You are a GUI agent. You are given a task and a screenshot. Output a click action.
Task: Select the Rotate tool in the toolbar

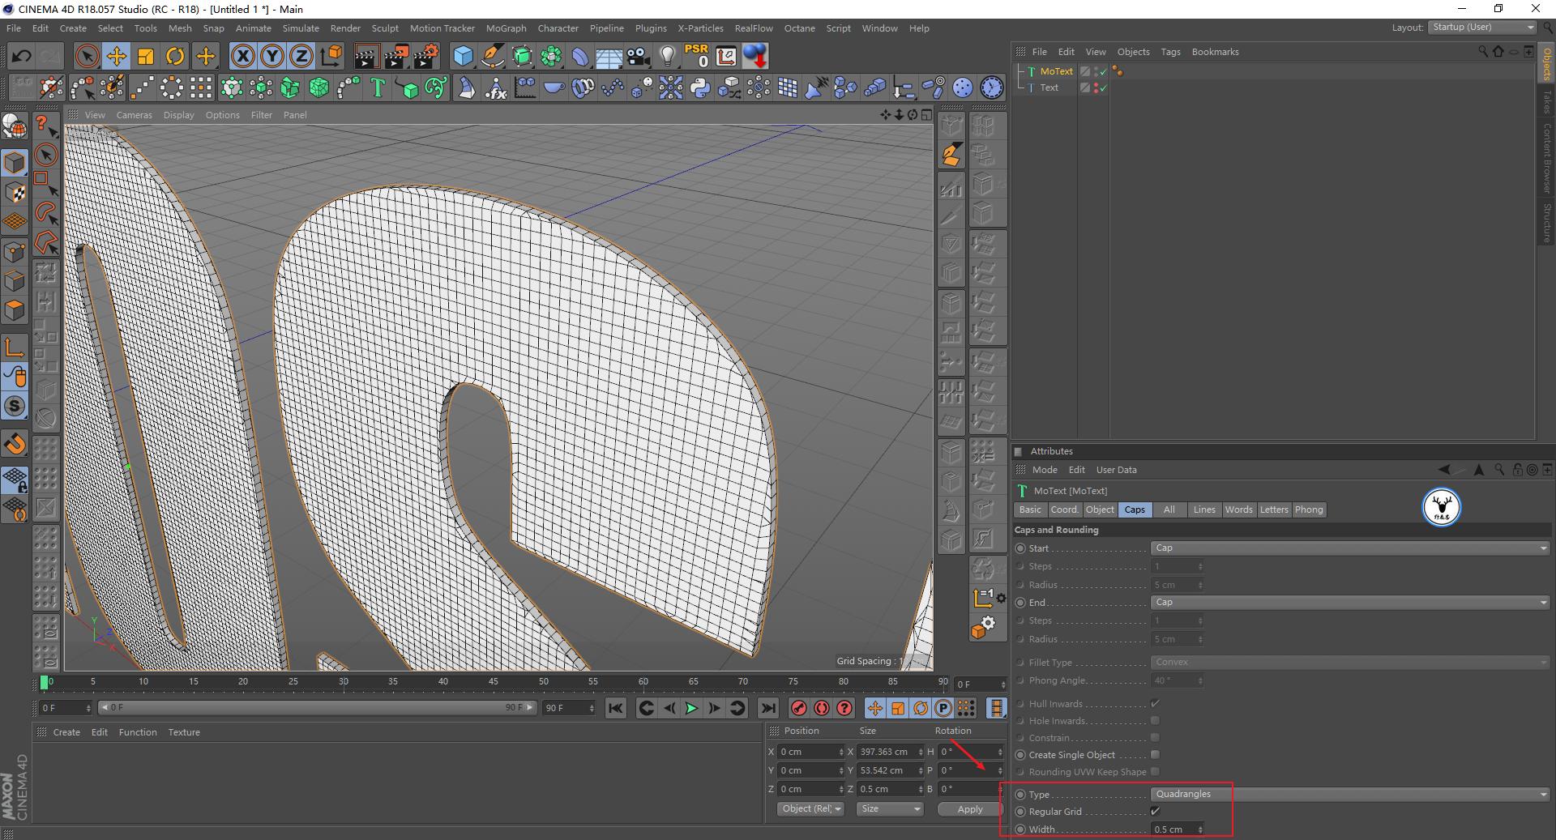[x=175, y=56]
